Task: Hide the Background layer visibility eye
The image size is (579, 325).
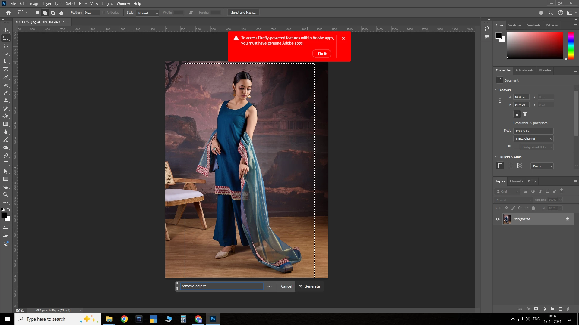Action: point(498,219)
